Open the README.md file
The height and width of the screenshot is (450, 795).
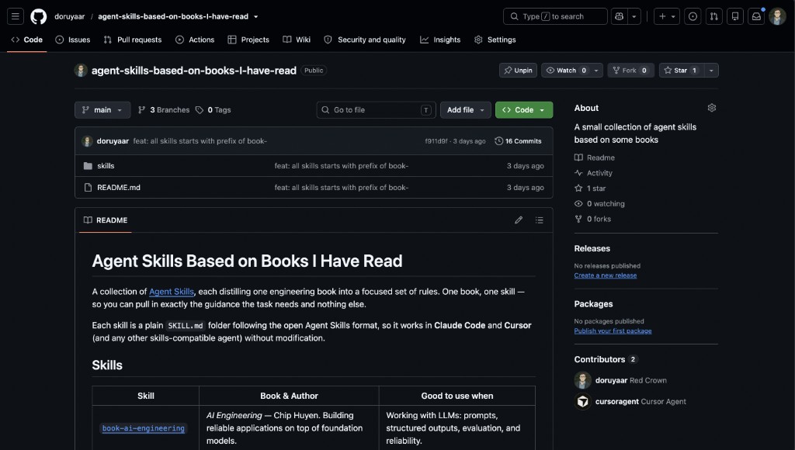[x=119, y=188]
